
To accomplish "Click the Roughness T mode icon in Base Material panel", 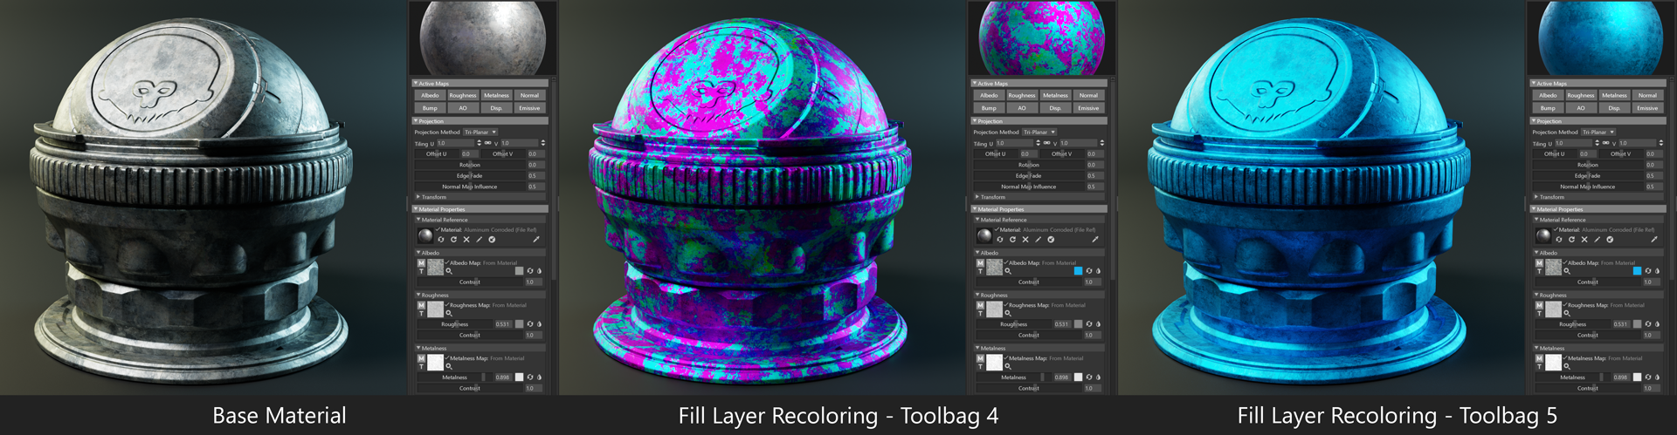I will pos(421,314).
